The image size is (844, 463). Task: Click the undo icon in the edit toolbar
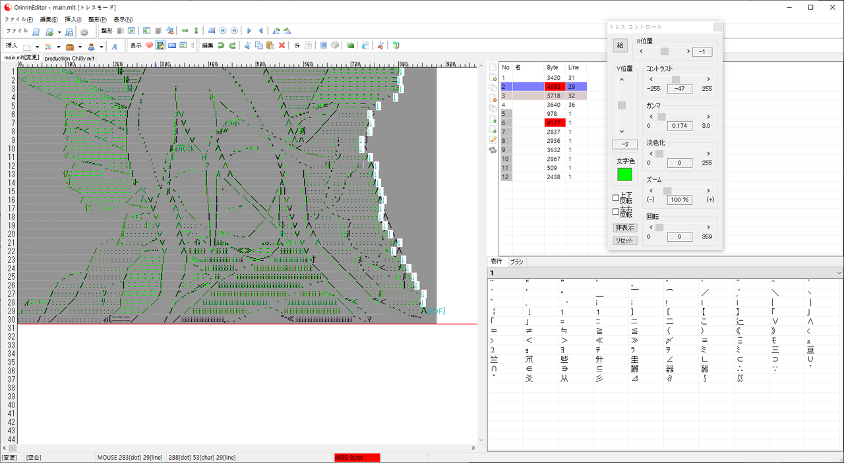pyautogui.click(x=221, y=45)
